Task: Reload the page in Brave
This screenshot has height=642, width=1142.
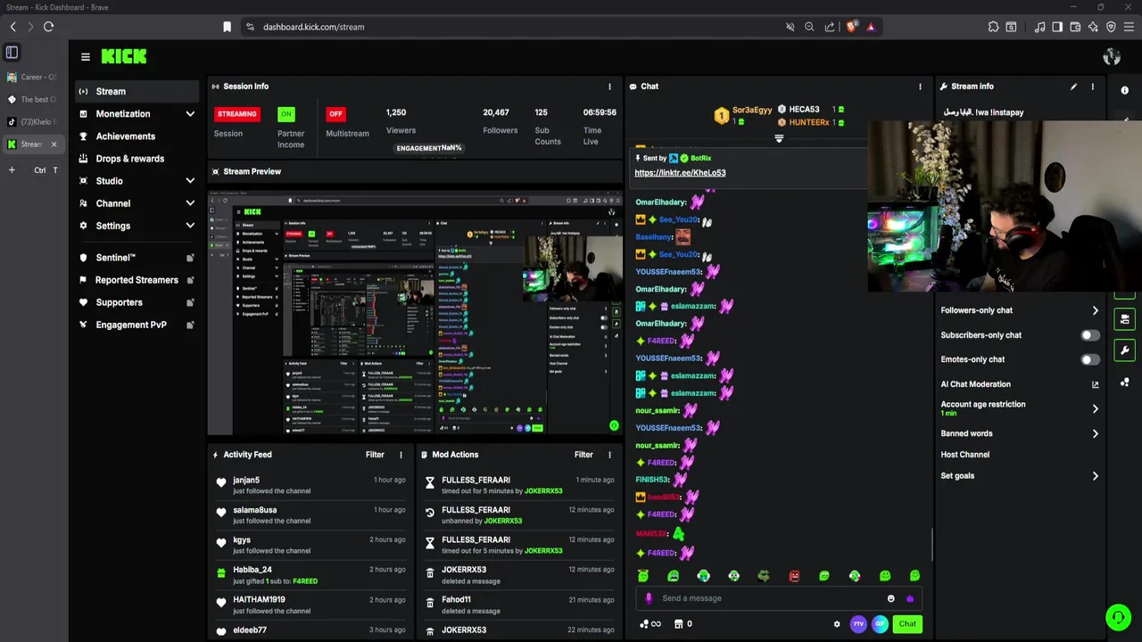Action: tap(48, 27)
